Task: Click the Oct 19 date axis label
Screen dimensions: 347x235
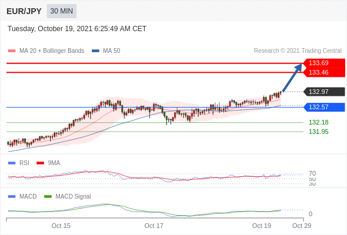Action: point(262,226)
